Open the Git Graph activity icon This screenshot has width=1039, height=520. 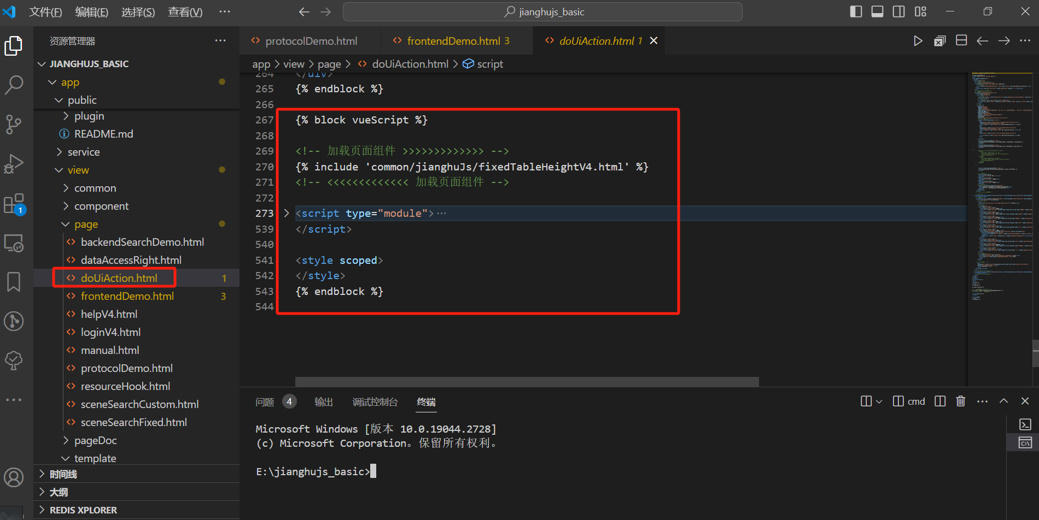coord(14,321)
